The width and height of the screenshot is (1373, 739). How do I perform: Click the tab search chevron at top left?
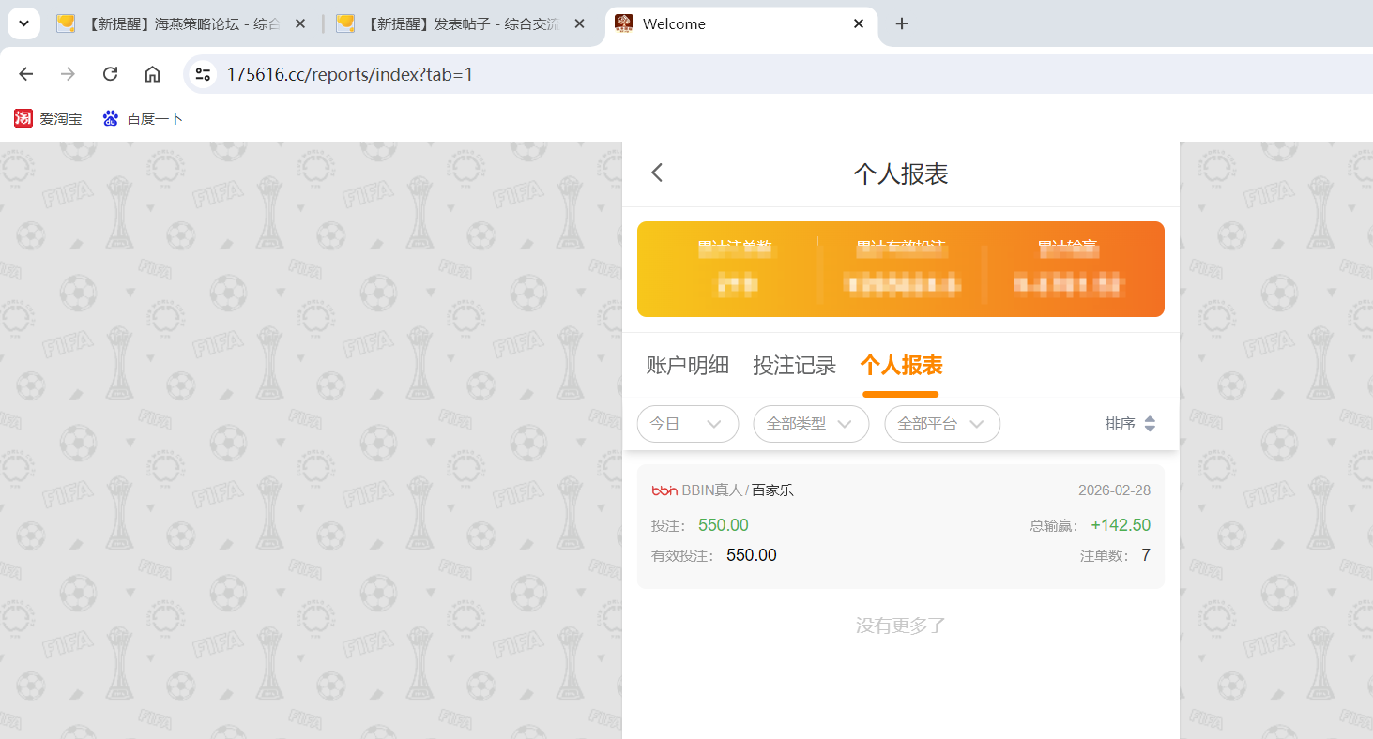(23, 23)
